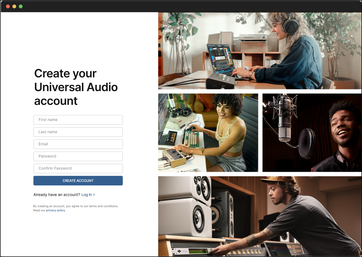Click into the Password field
Viewport: 362px width, 257px height.
point(78,156)
